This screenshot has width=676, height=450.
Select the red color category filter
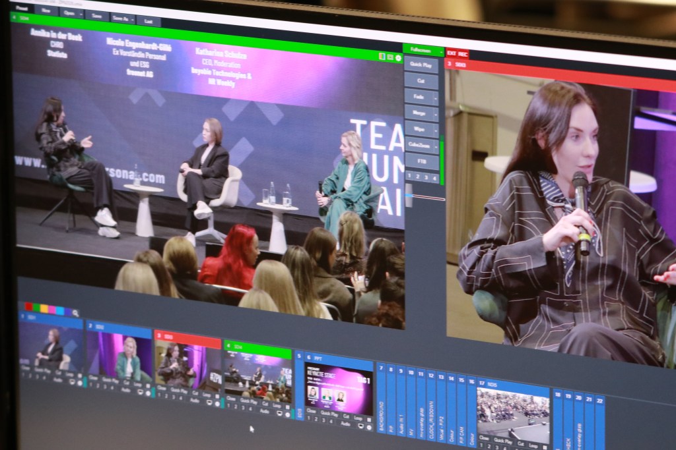28,307
